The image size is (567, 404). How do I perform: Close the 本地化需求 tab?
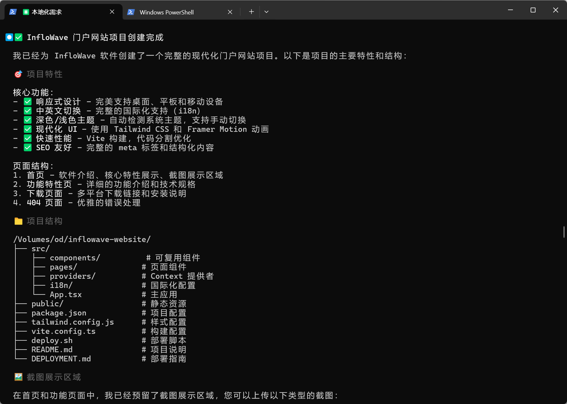click(112, 12)
